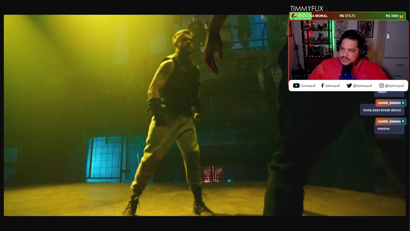
Task: Open the Instagram @ojonnyzul handle
Action: [394, 86]
